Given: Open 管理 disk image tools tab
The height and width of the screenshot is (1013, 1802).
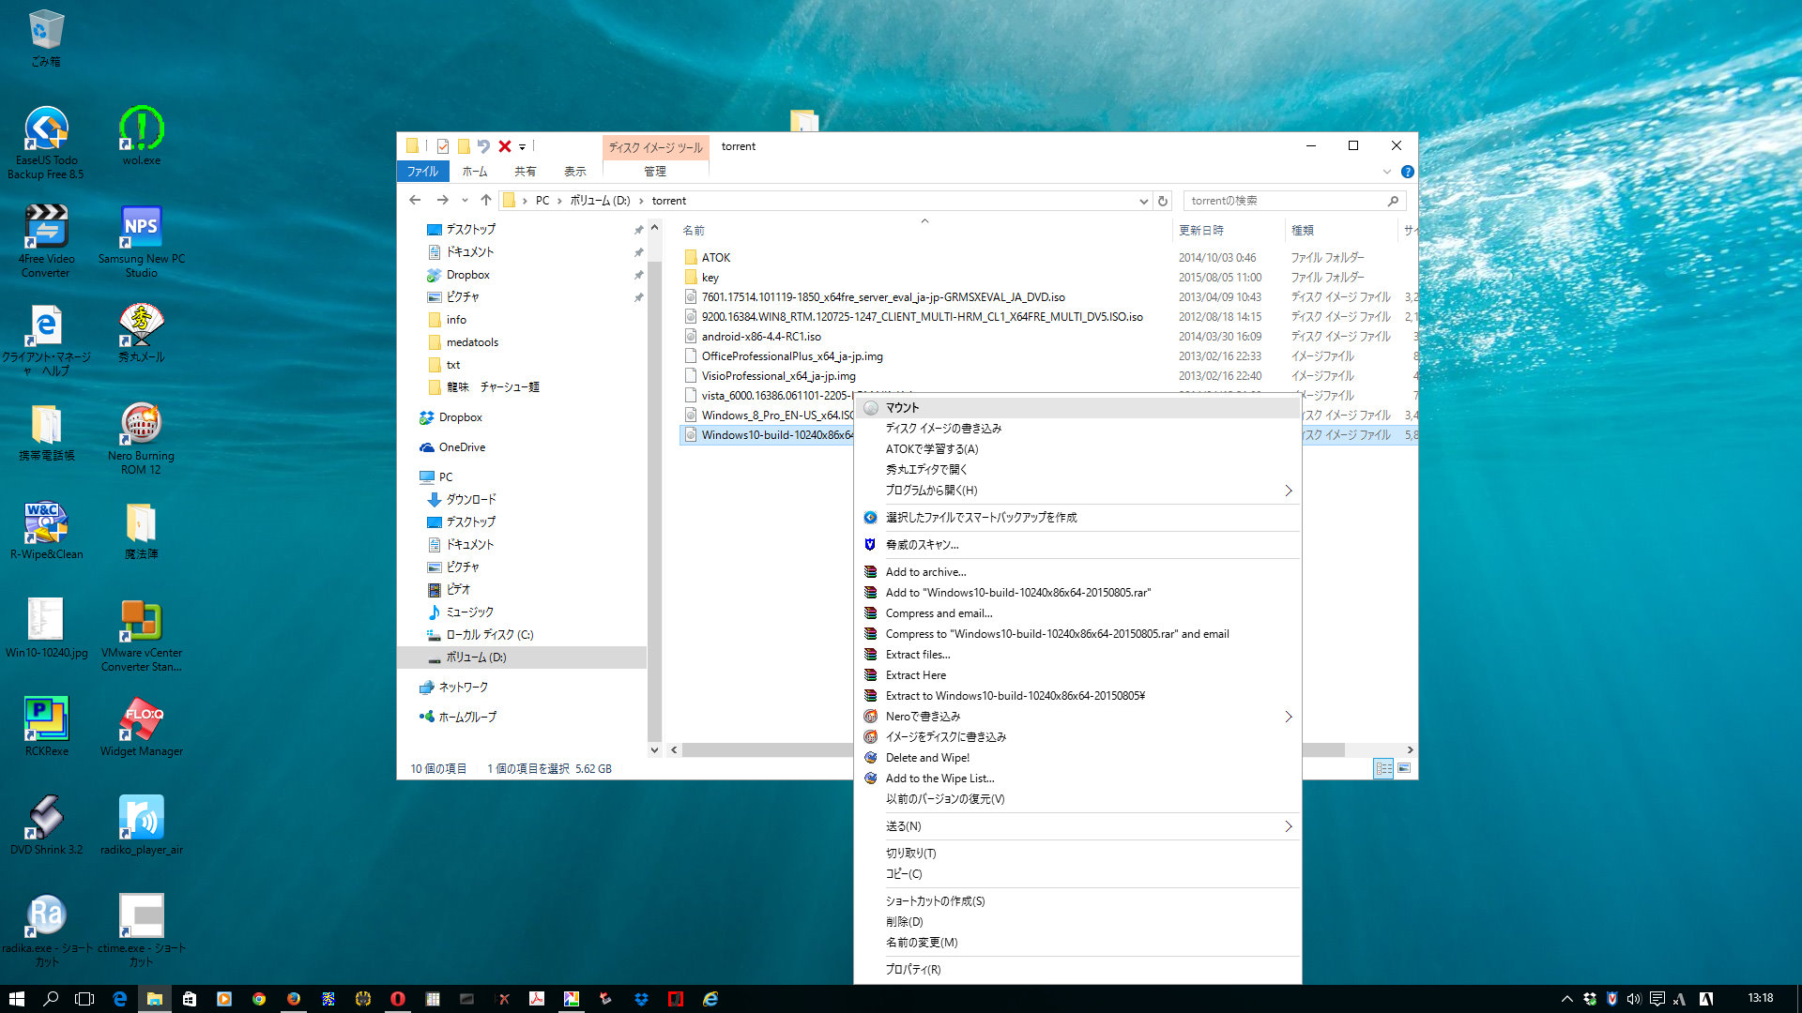Looking at the screenshot, I should click(655, 172).
